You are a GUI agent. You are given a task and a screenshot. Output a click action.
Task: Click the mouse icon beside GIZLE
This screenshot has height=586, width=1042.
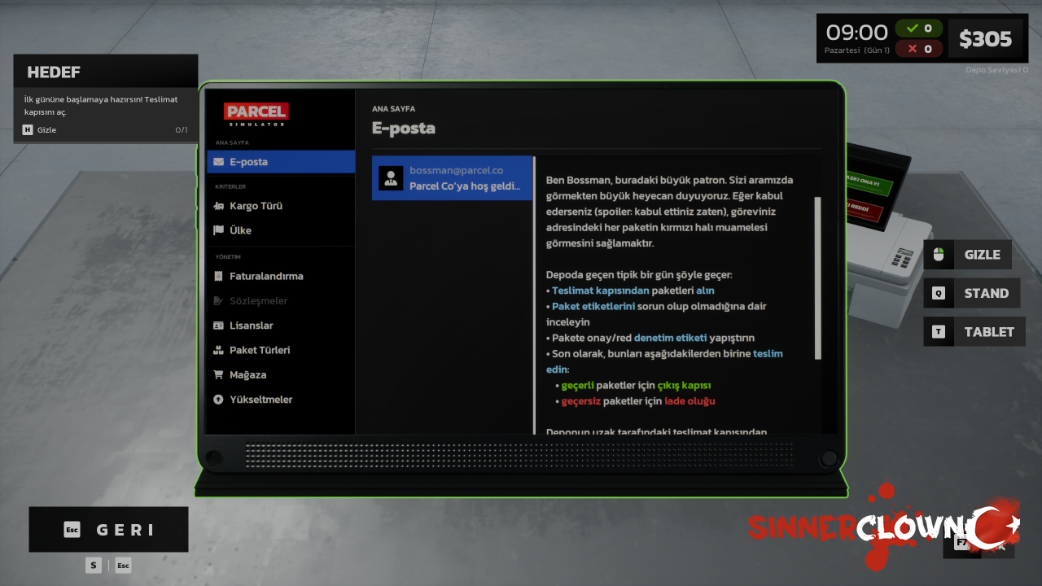pos(939,255)
